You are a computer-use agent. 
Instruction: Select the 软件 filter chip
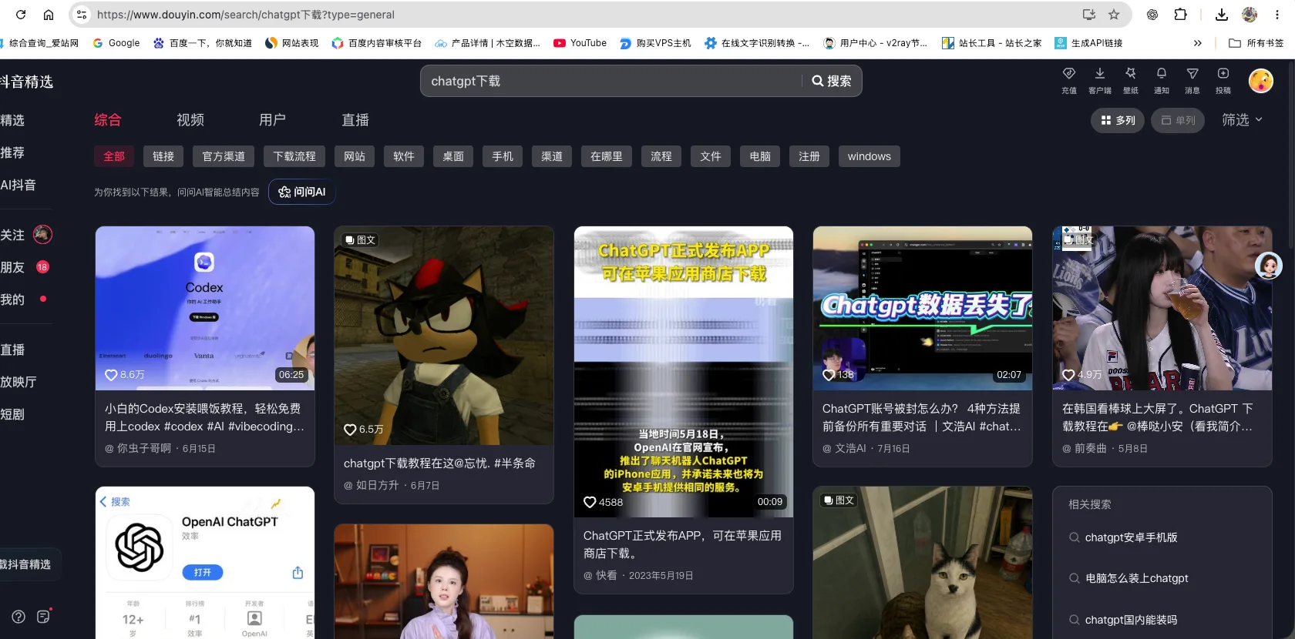(x=404, y=156)
